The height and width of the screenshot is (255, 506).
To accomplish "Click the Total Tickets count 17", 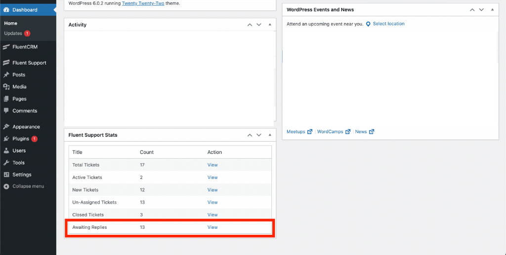I will [x=142, y=165].
